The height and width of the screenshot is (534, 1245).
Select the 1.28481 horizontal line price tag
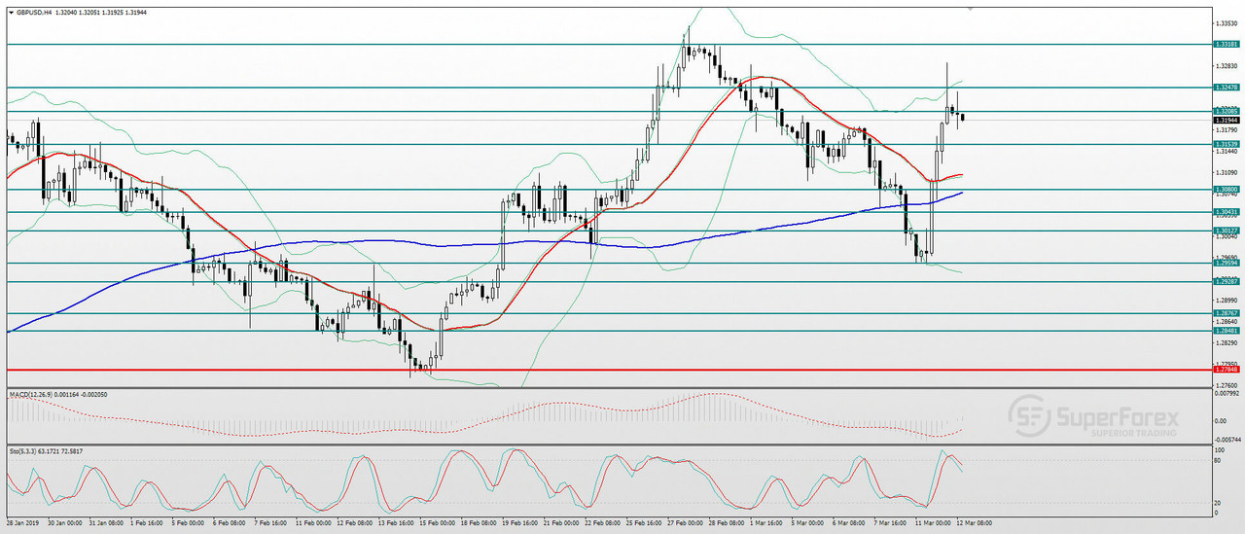click(x=1226, y=331)
